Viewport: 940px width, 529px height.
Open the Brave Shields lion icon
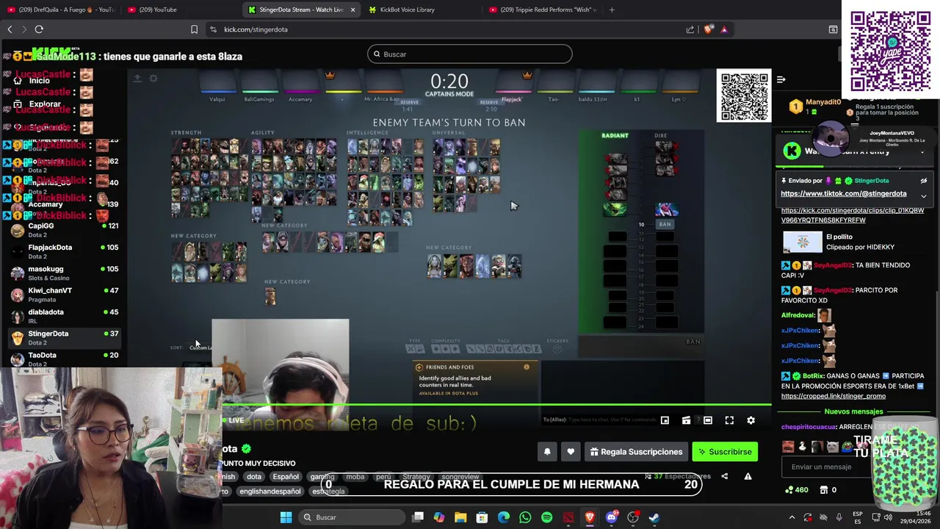(x=708, y=29)
